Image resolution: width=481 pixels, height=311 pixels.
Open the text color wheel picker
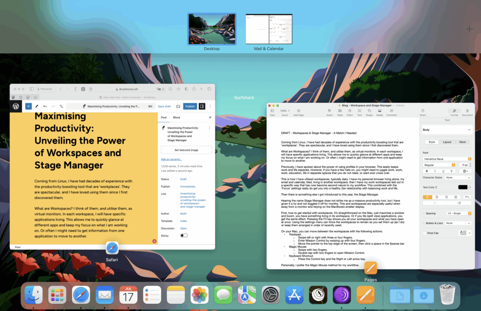coord(469,187)
